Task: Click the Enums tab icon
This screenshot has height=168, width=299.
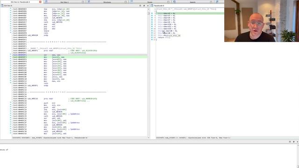Action: click(x=132, y=2)
